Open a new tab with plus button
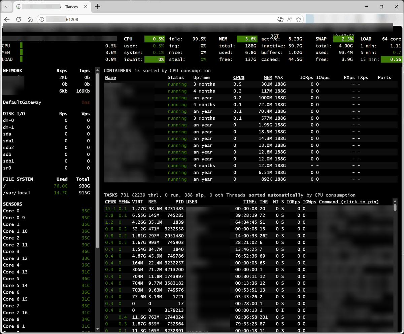The height and width of the screenshot is (334, 404). point(98,6)
